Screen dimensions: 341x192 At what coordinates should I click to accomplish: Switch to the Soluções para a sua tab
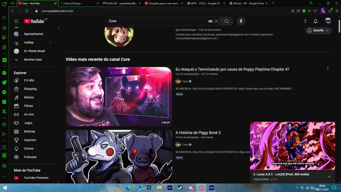click(x=164, y=4)
